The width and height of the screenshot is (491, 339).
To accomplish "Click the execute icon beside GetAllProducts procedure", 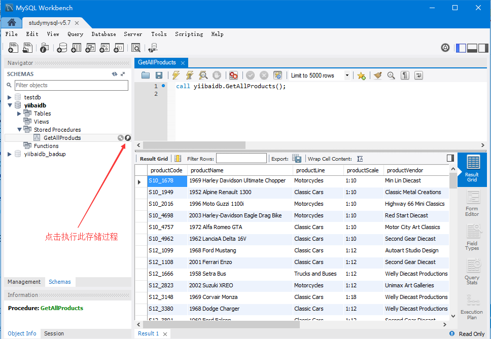I will [128, 138].
